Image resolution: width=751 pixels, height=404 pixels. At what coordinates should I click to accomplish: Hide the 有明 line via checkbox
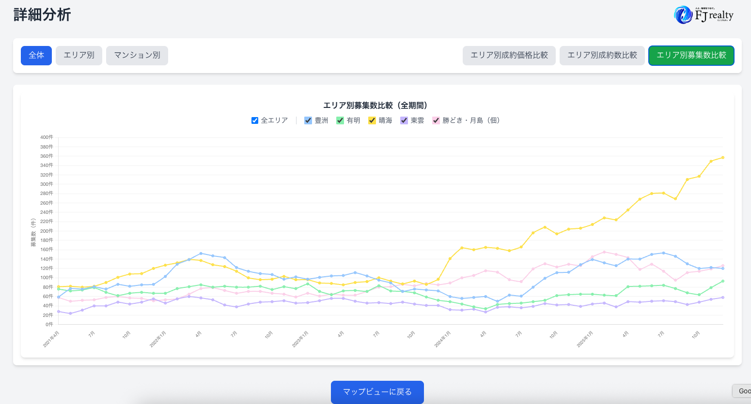point(340,120)
